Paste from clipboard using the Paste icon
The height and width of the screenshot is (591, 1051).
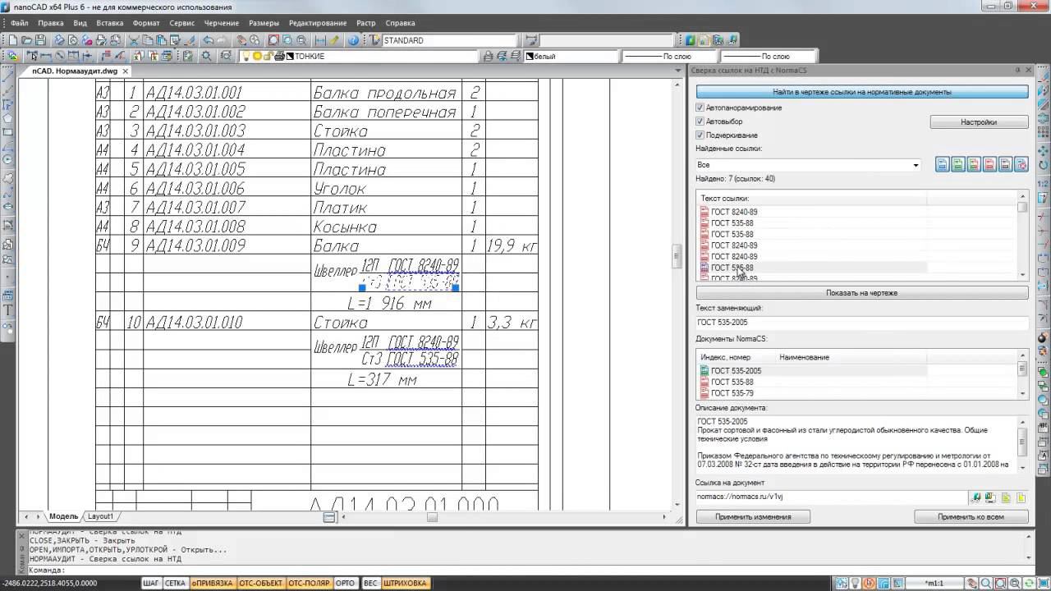pos(161,40)
